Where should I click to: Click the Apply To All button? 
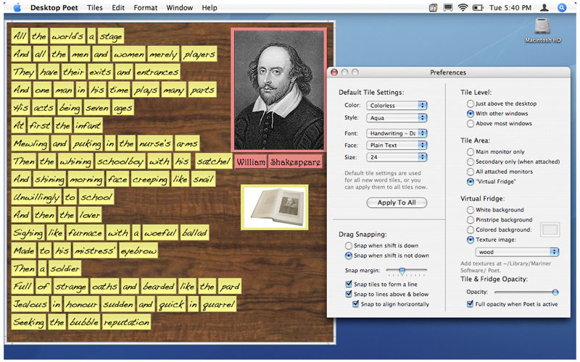[397, 203]
